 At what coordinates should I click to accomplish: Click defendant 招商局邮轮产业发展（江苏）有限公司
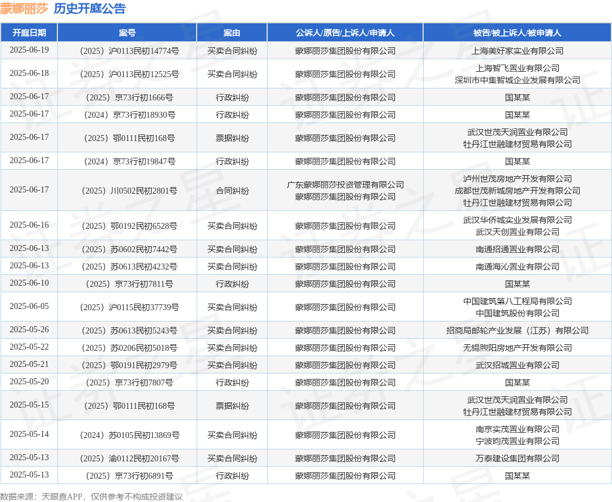tap(518, 330)
